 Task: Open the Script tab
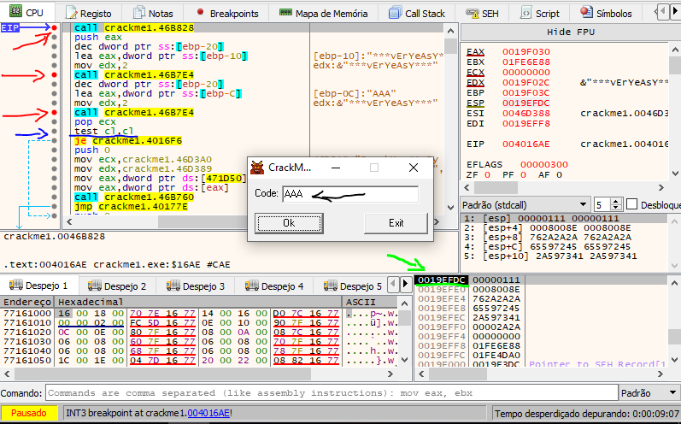[x=547, y=13]
